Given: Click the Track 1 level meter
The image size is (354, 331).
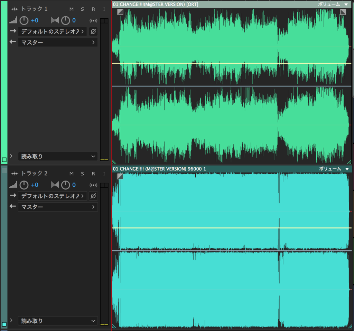Looking at the screenshot, I should coord(104,90).
